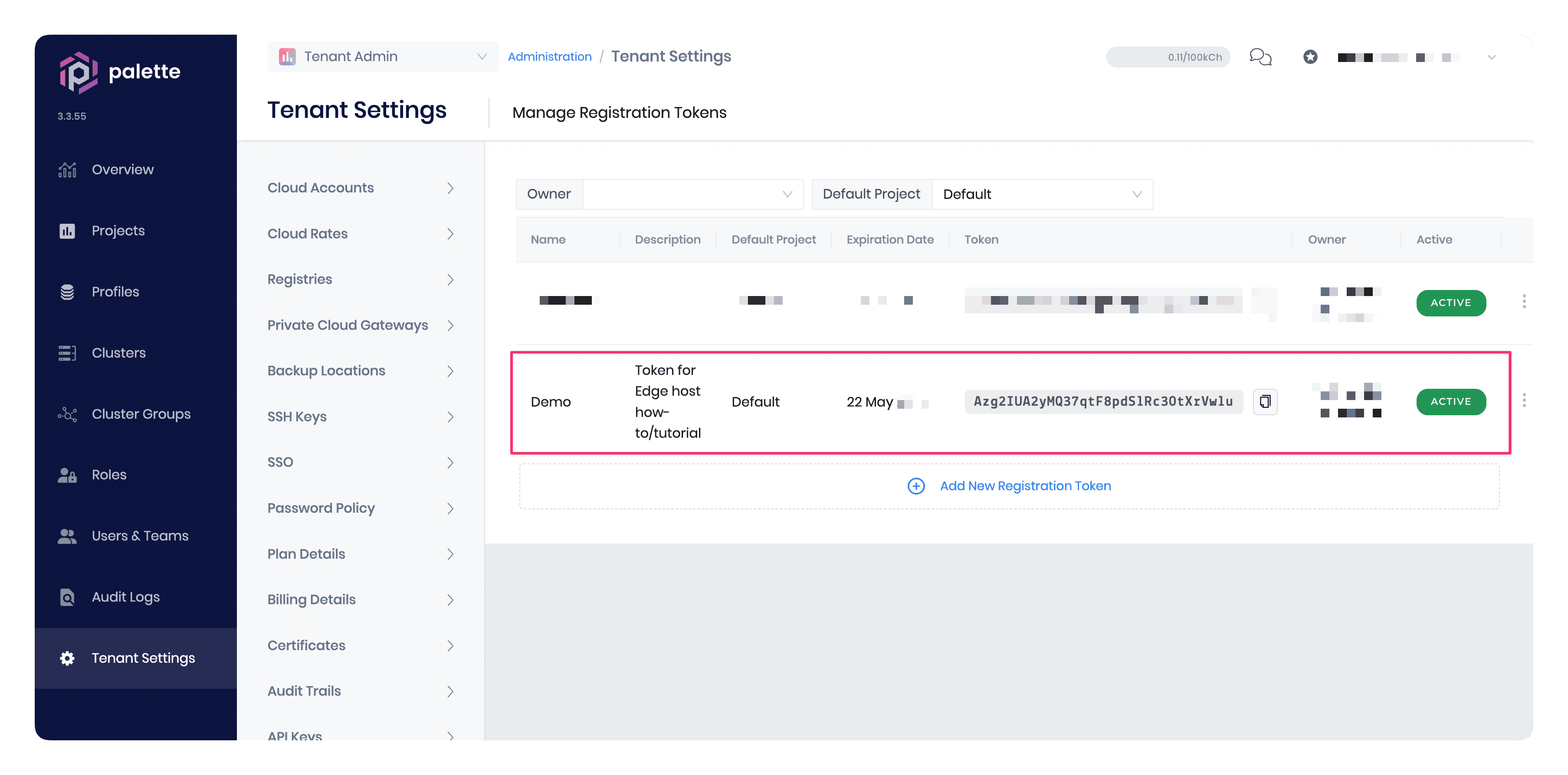Open the Default Project filter dropdown
Image resolution: width=1568 pixels, height=775 pixels.
pyautogui.click(x=1042, y=194)
